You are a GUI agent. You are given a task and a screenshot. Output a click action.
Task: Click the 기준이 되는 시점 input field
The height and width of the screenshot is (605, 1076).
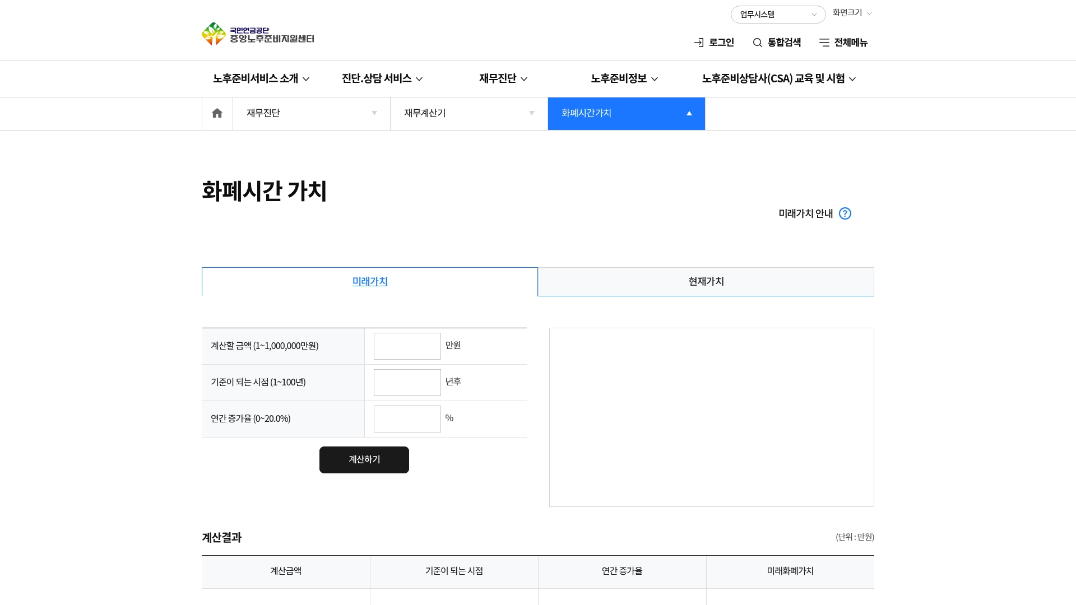(x=407, y=383)
